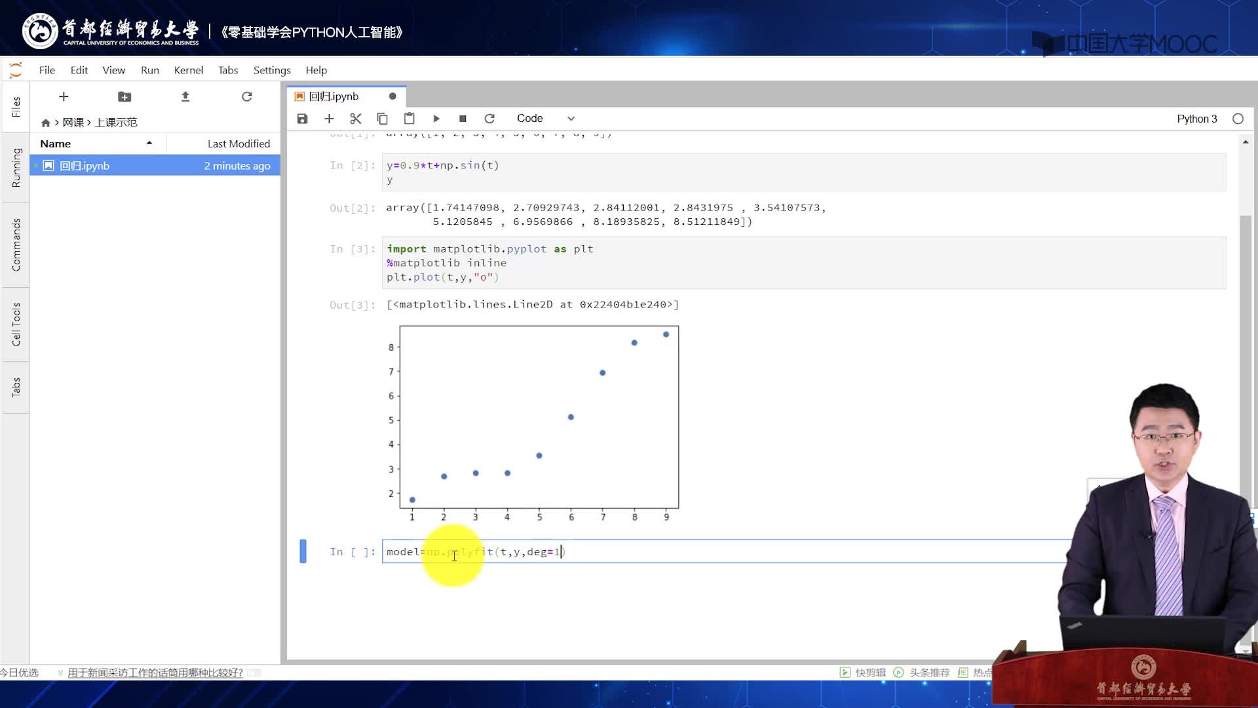Click the 今日优选 status bar item
Image resolution: width=1258 pixels, height=708 pixels.
(19, 673)
